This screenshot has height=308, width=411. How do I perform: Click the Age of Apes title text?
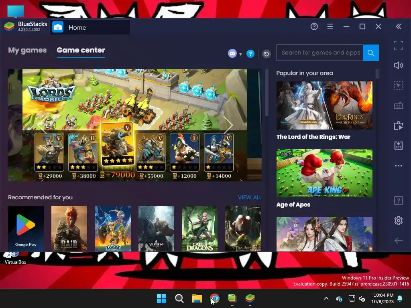point(293,205)
